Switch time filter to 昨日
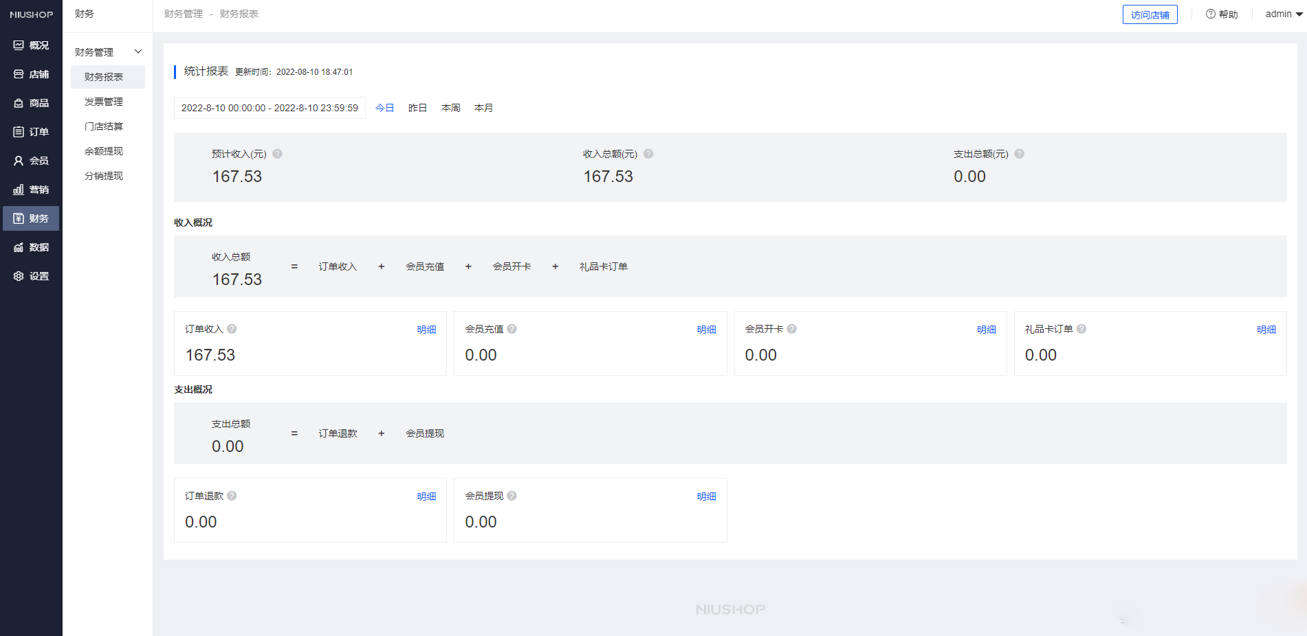1307x636 pixels. pyautogui.click(x=417, y=108)
